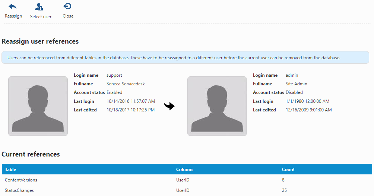Screen dimensions: 374x196
Task: Click the 'Disabled' account status
Action: 294,92
